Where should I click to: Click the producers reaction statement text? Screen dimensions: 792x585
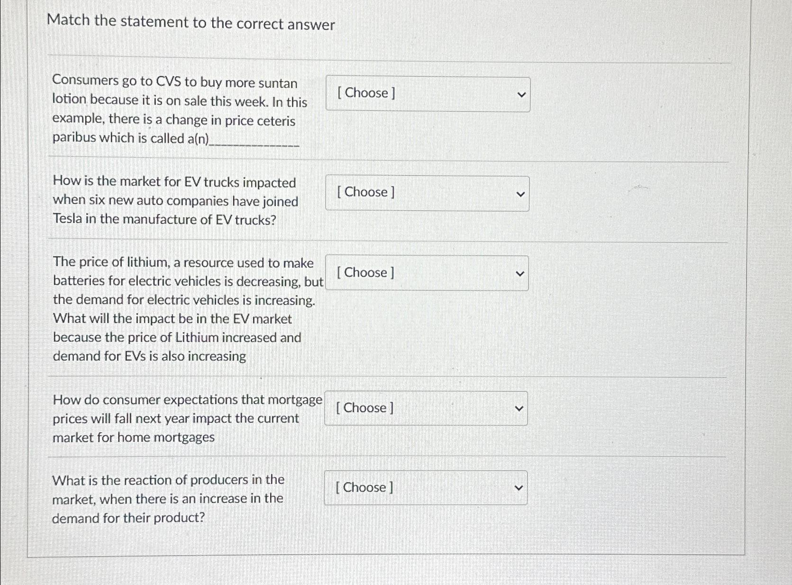[x=168, y=499]
